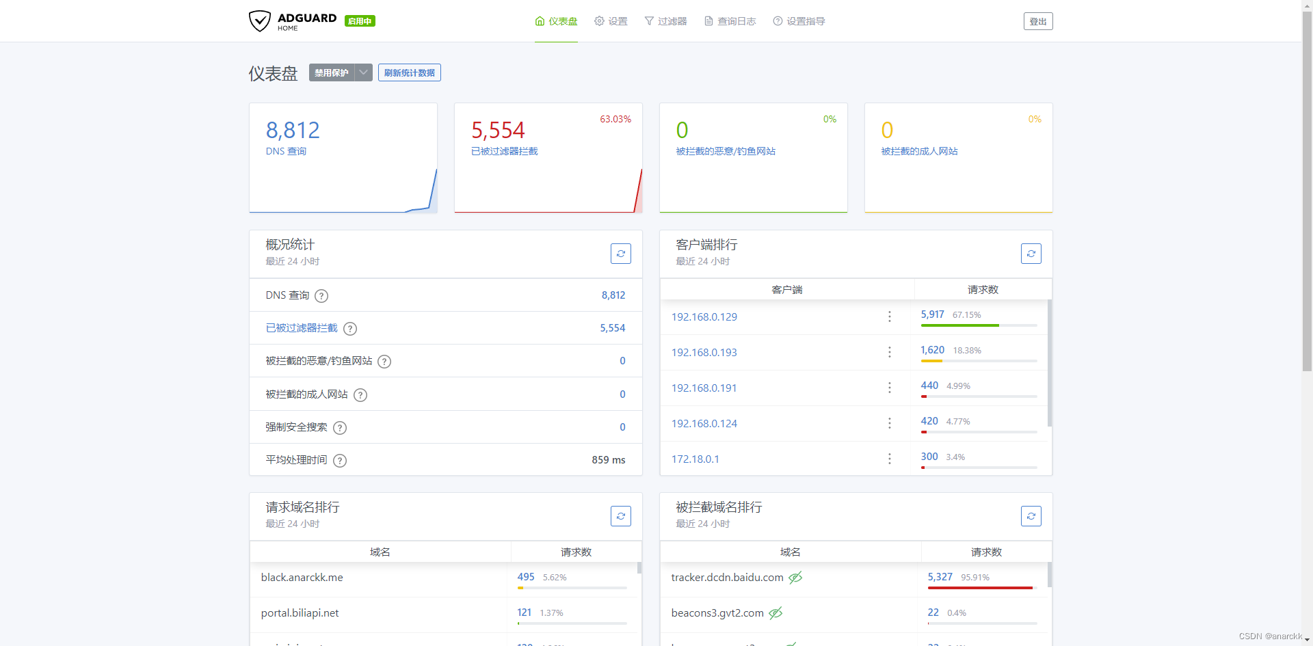1313x646 pixels.
Task: Click the 刷新统计数据 button
Action: 410,72
